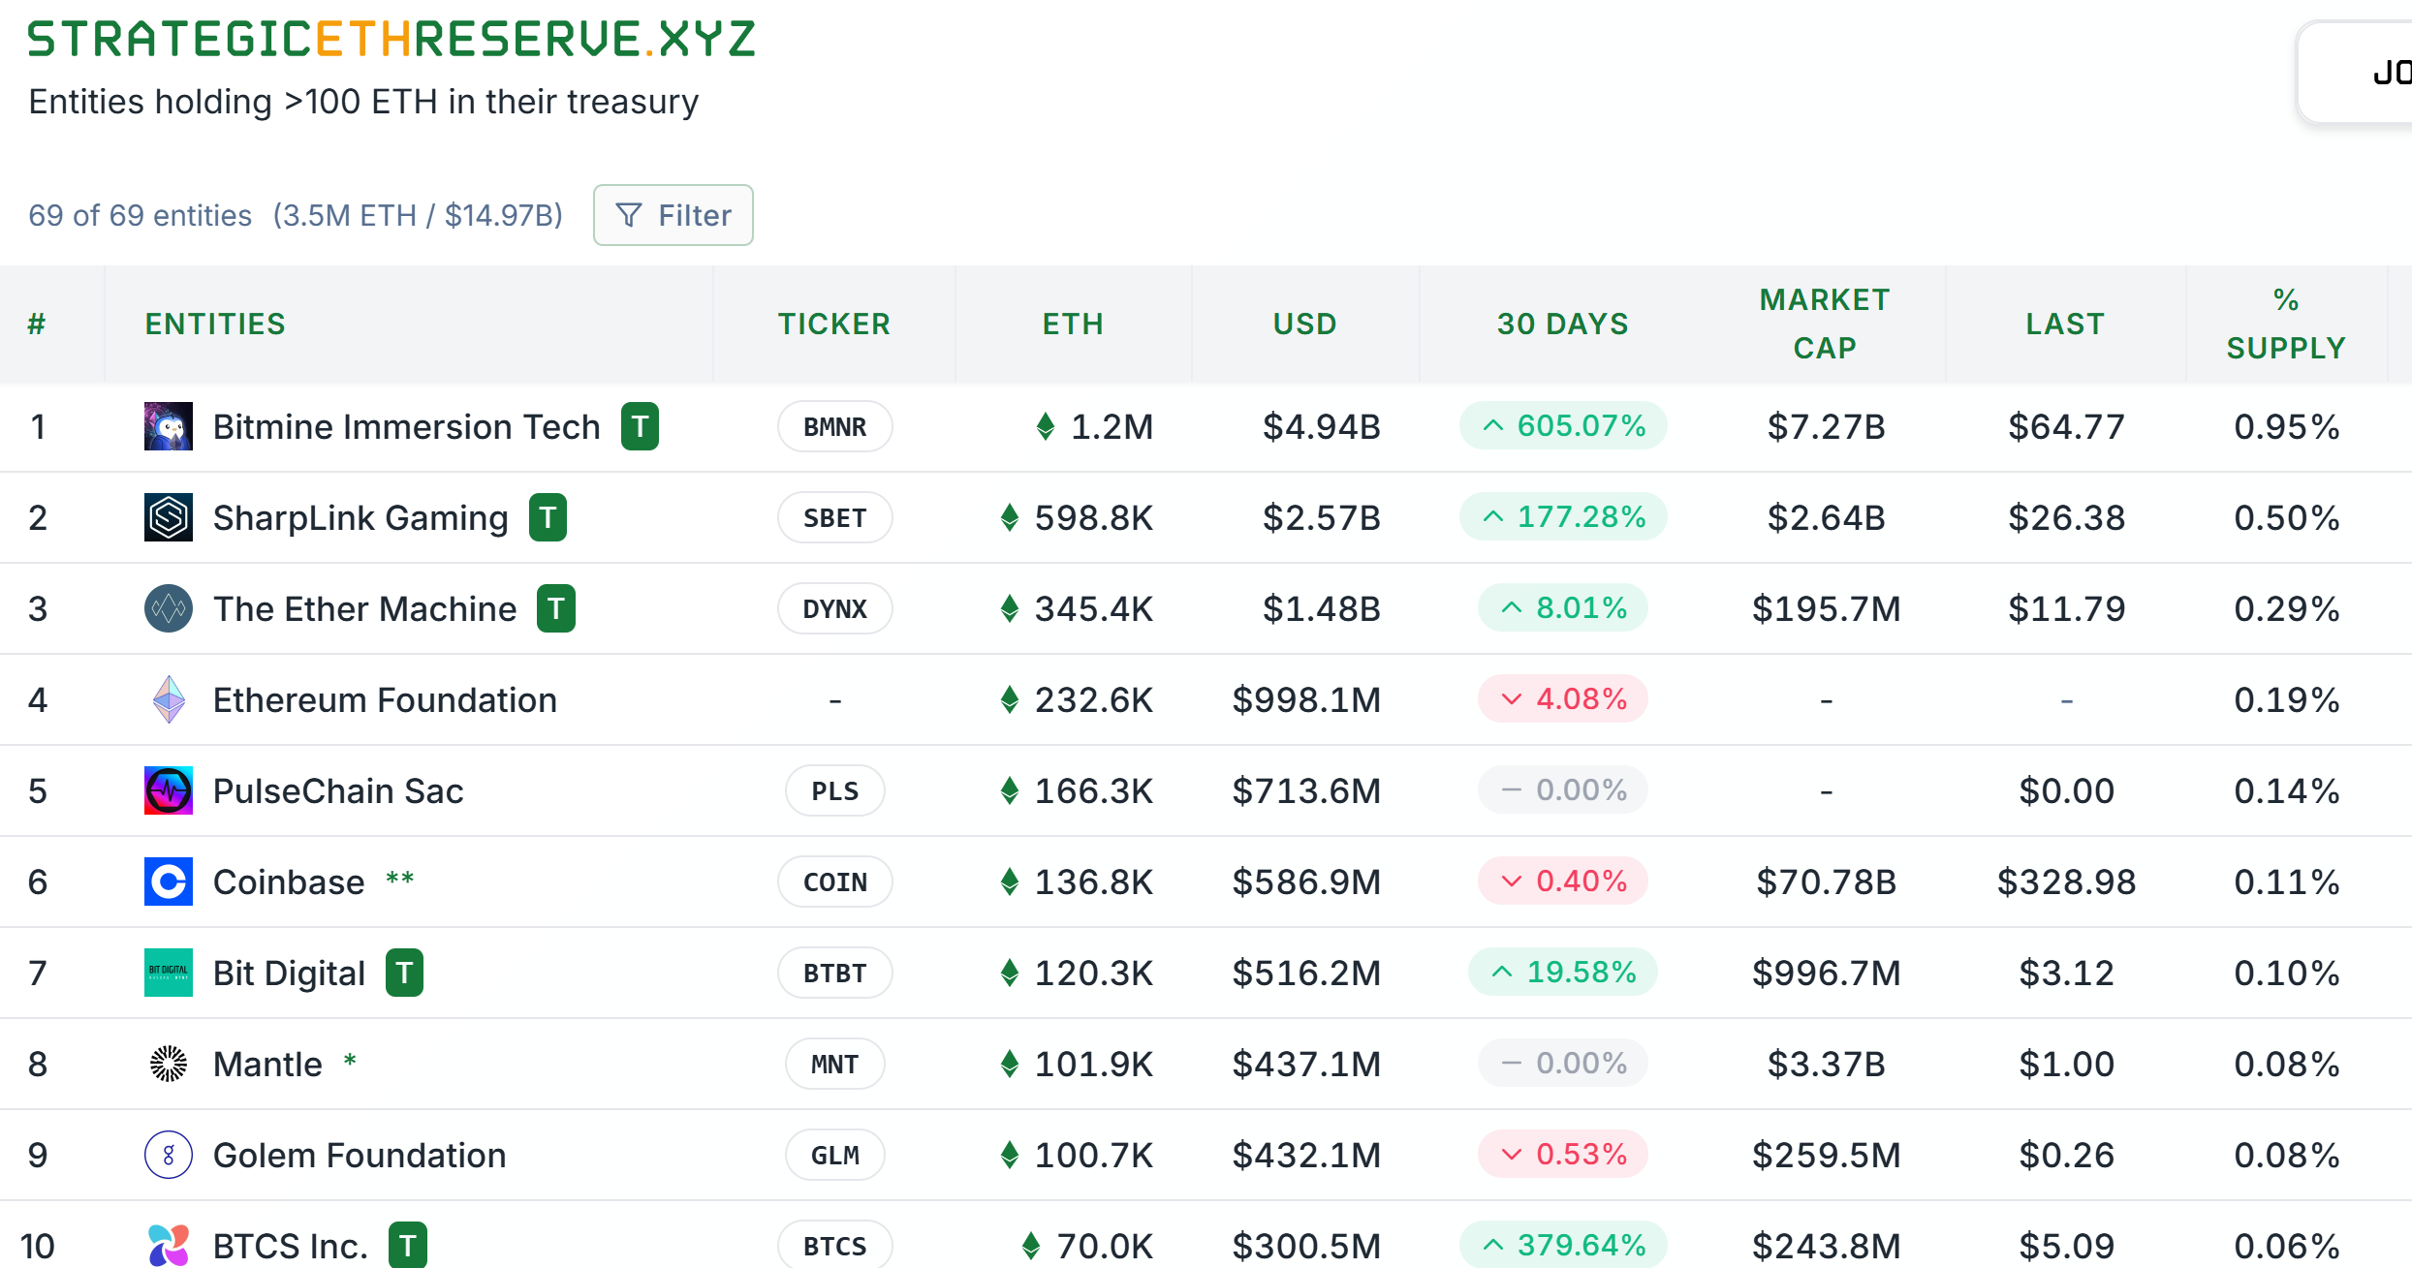Click the 0.40% decrease badge for Coinbase

click(1563, 881)
